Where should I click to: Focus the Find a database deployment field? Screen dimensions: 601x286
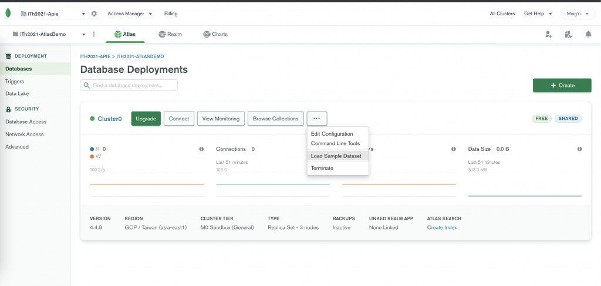129,85
